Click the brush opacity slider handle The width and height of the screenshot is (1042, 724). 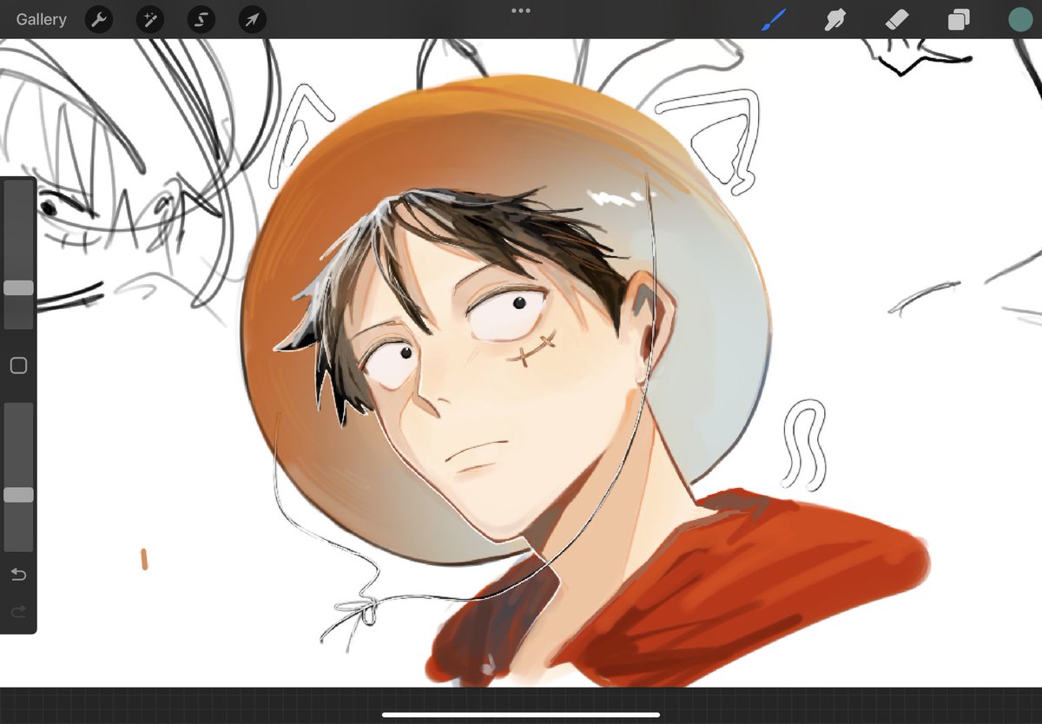[18, 495]
